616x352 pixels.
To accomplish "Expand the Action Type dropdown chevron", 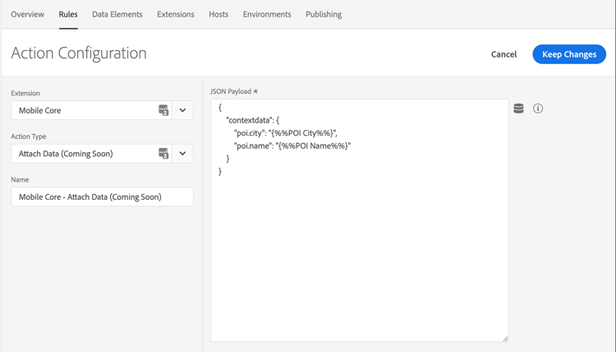I will [x=182, y=154].
